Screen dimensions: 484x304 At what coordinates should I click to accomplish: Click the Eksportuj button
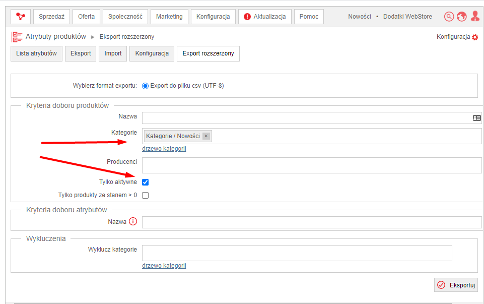point(456,285)
